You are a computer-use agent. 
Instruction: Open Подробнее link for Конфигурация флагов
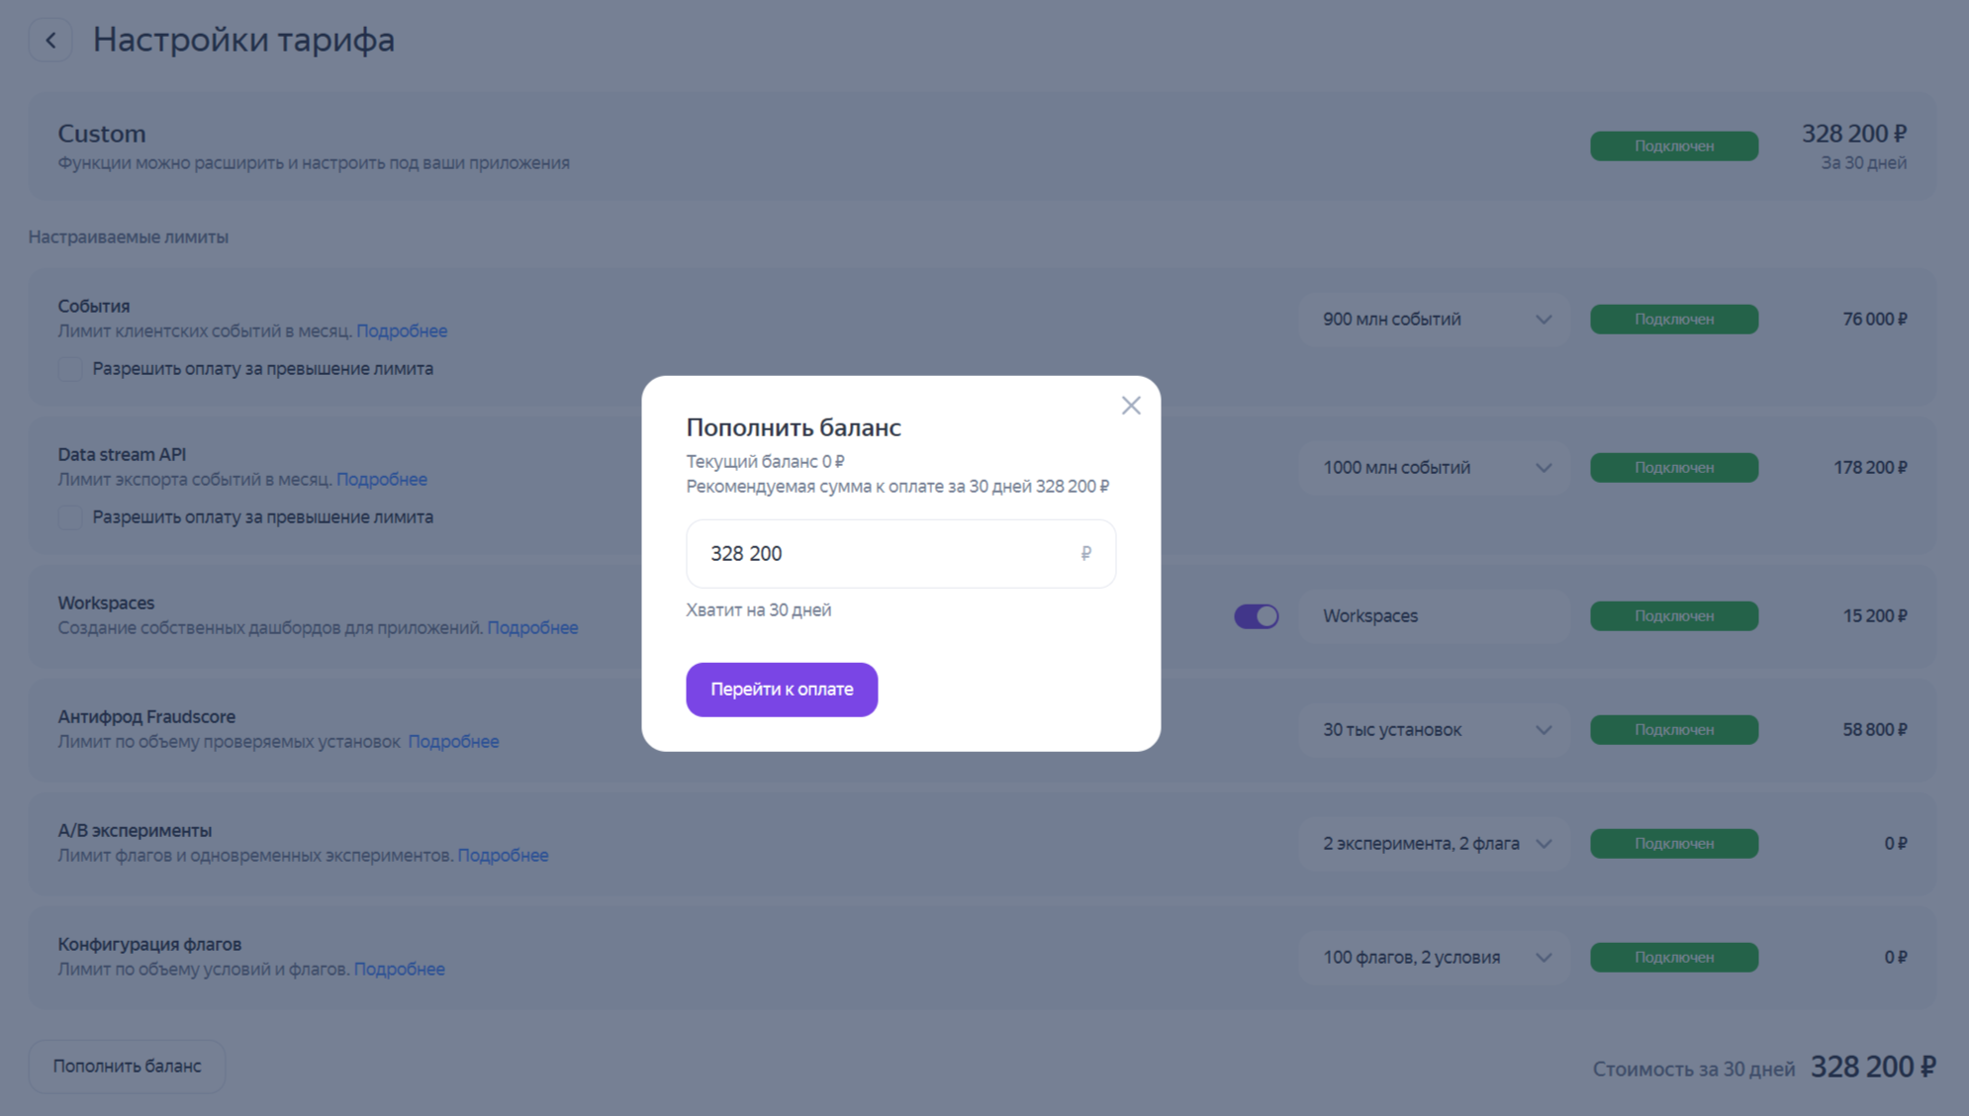tap(399, 970)
